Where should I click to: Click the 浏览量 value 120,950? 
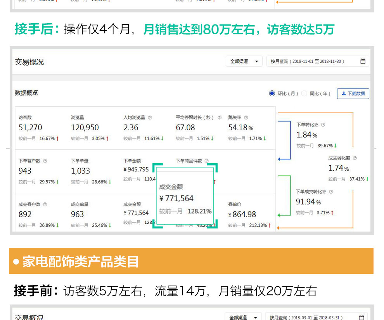(85, 128)
